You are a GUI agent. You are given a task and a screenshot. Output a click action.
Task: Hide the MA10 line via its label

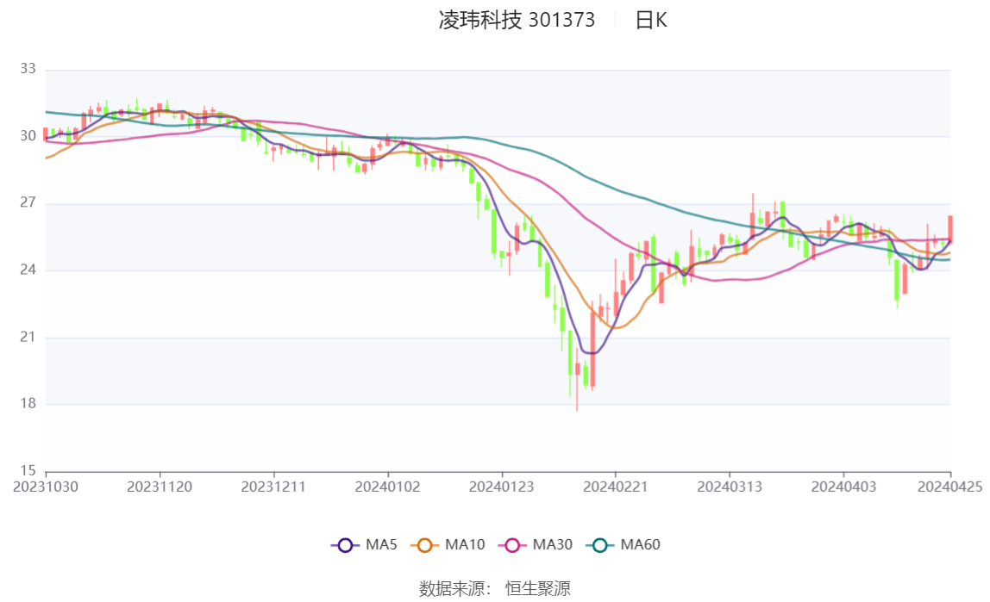coord(465,544)
